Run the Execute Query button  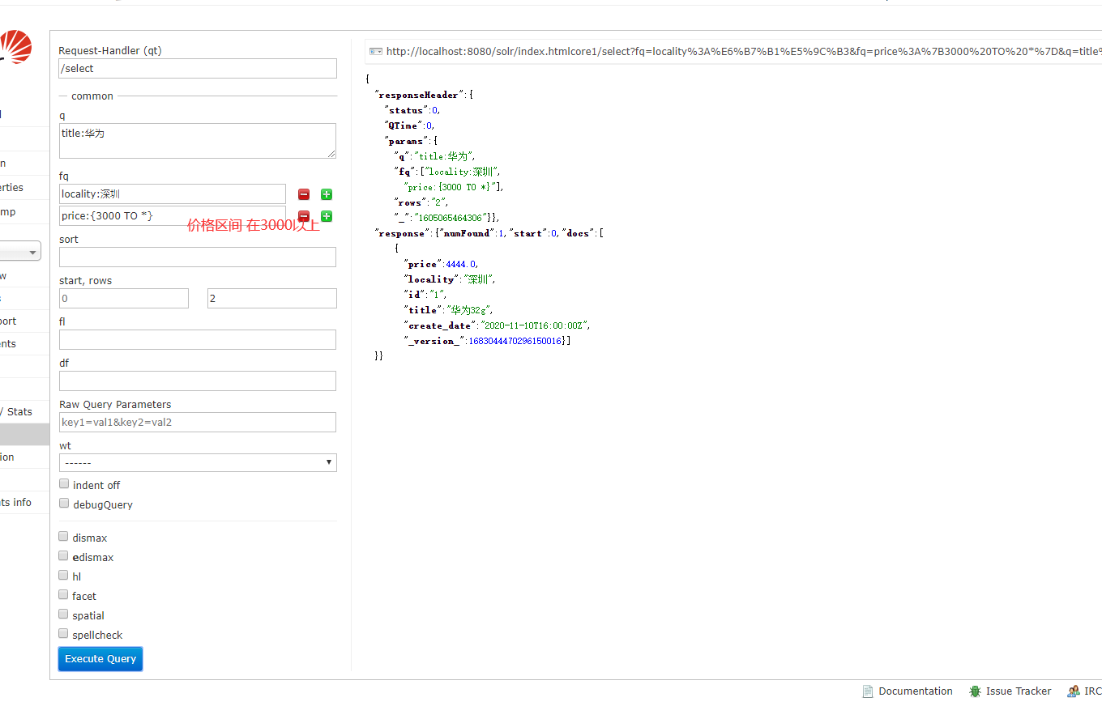click(100, 659)
